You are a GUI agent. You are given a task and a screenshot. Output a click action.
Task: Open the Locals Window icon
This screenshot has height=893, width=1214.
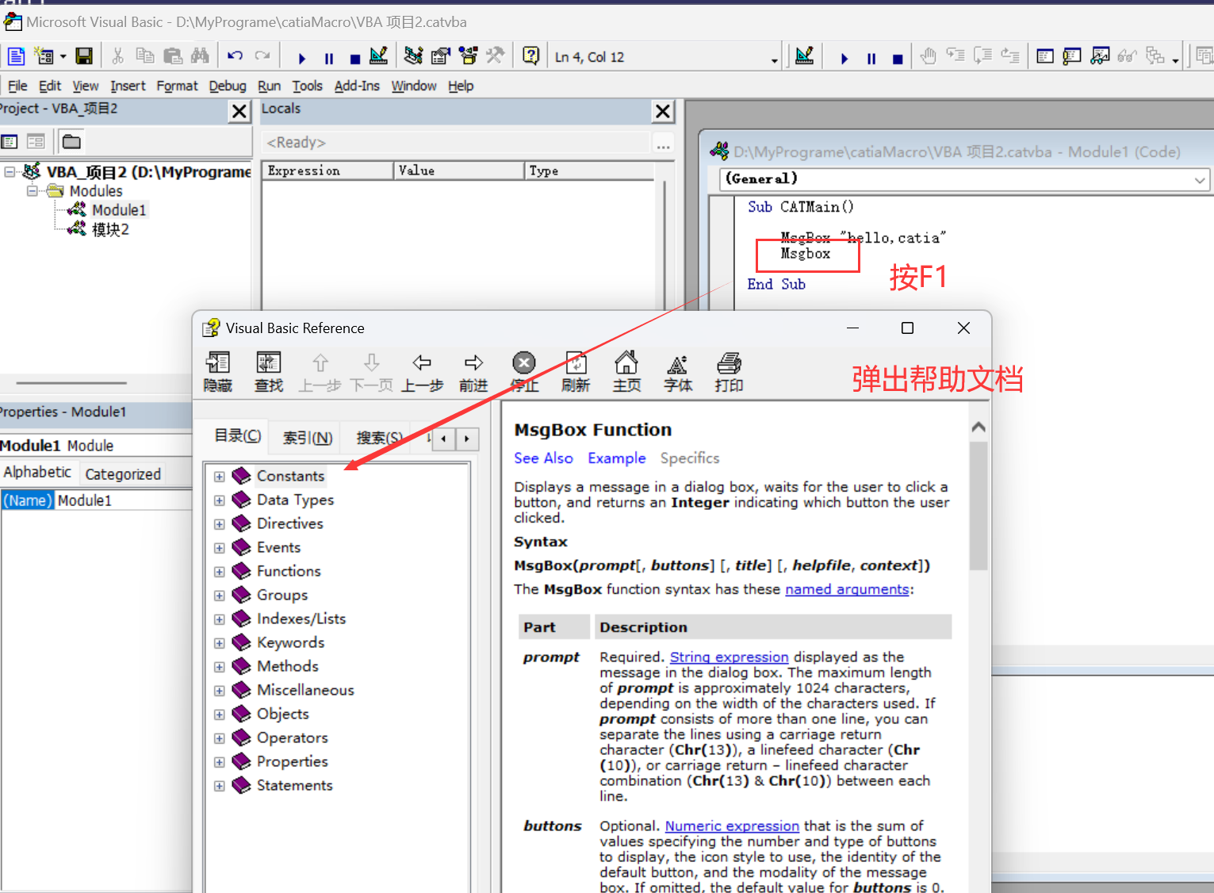pos(1045,56)
